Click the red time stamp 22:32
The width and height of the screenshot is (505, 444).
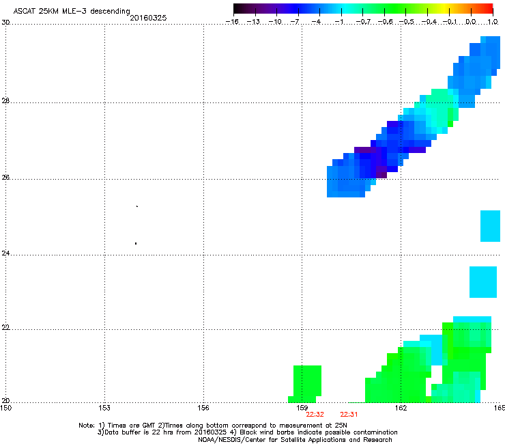click(x=315, y=415)
